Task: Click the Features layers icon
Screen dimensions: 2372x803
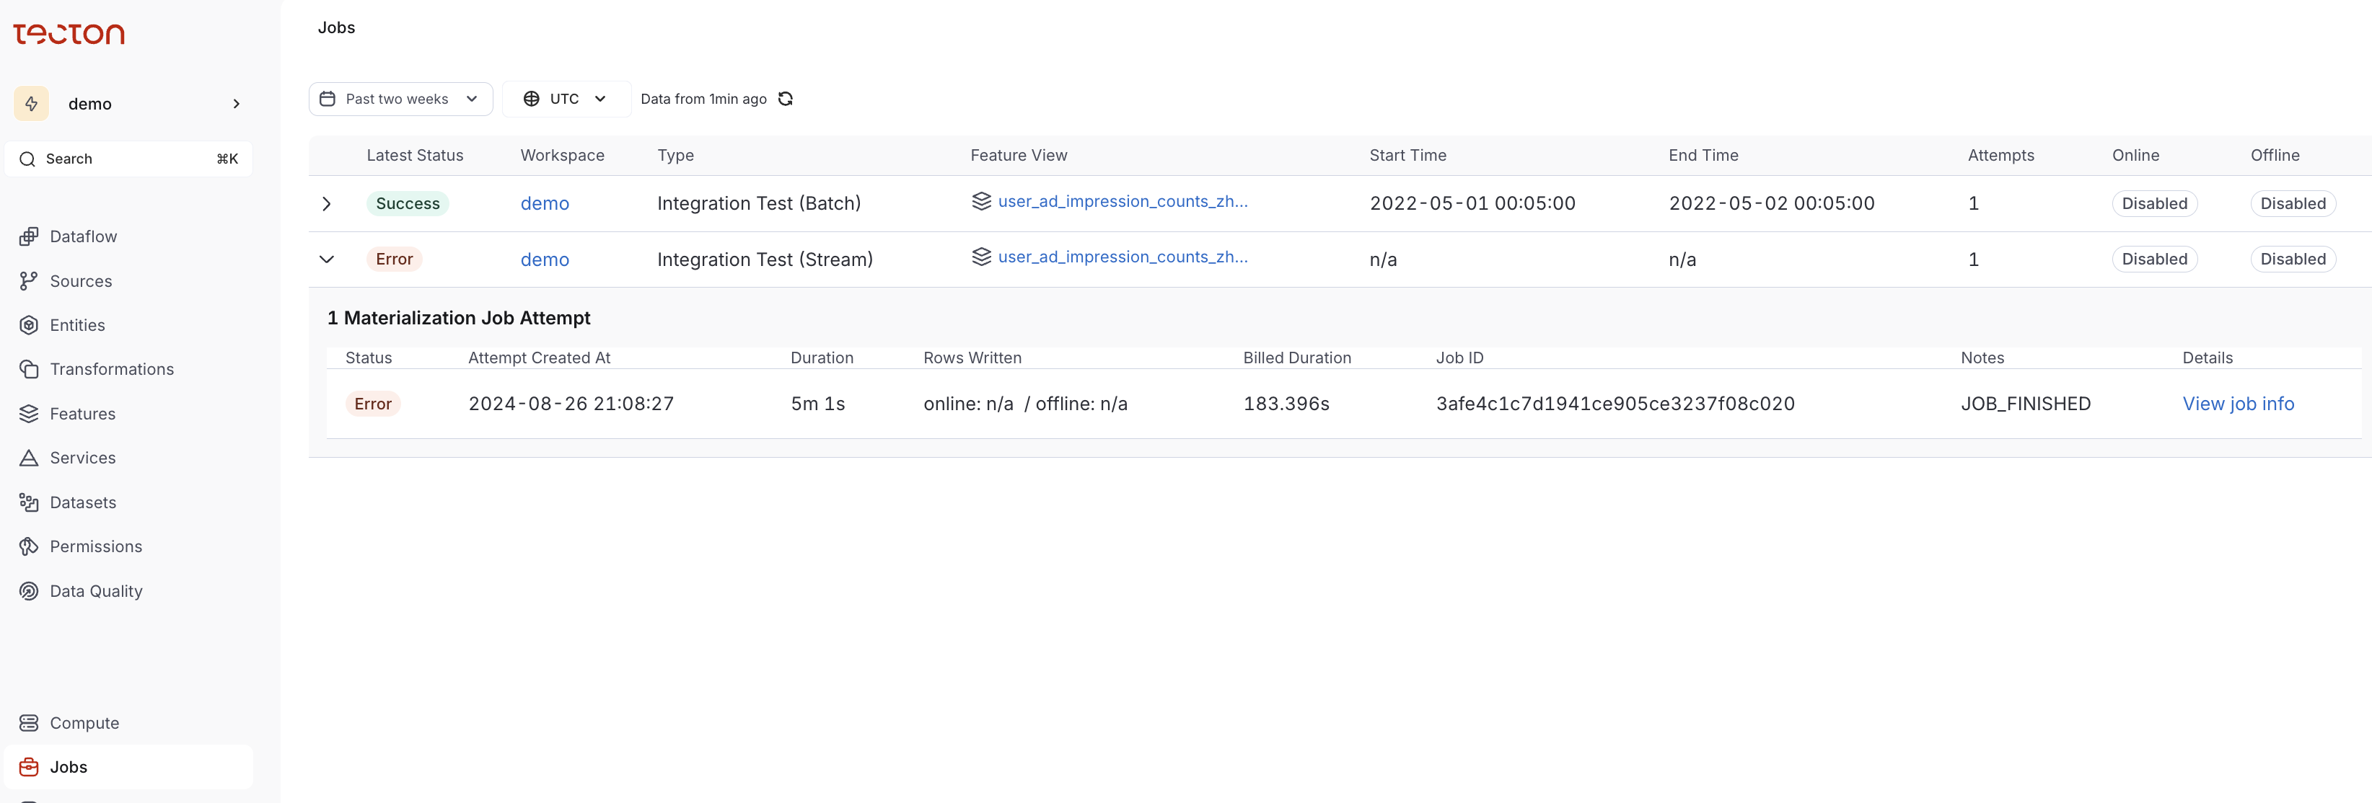Action: pos(29,414)
